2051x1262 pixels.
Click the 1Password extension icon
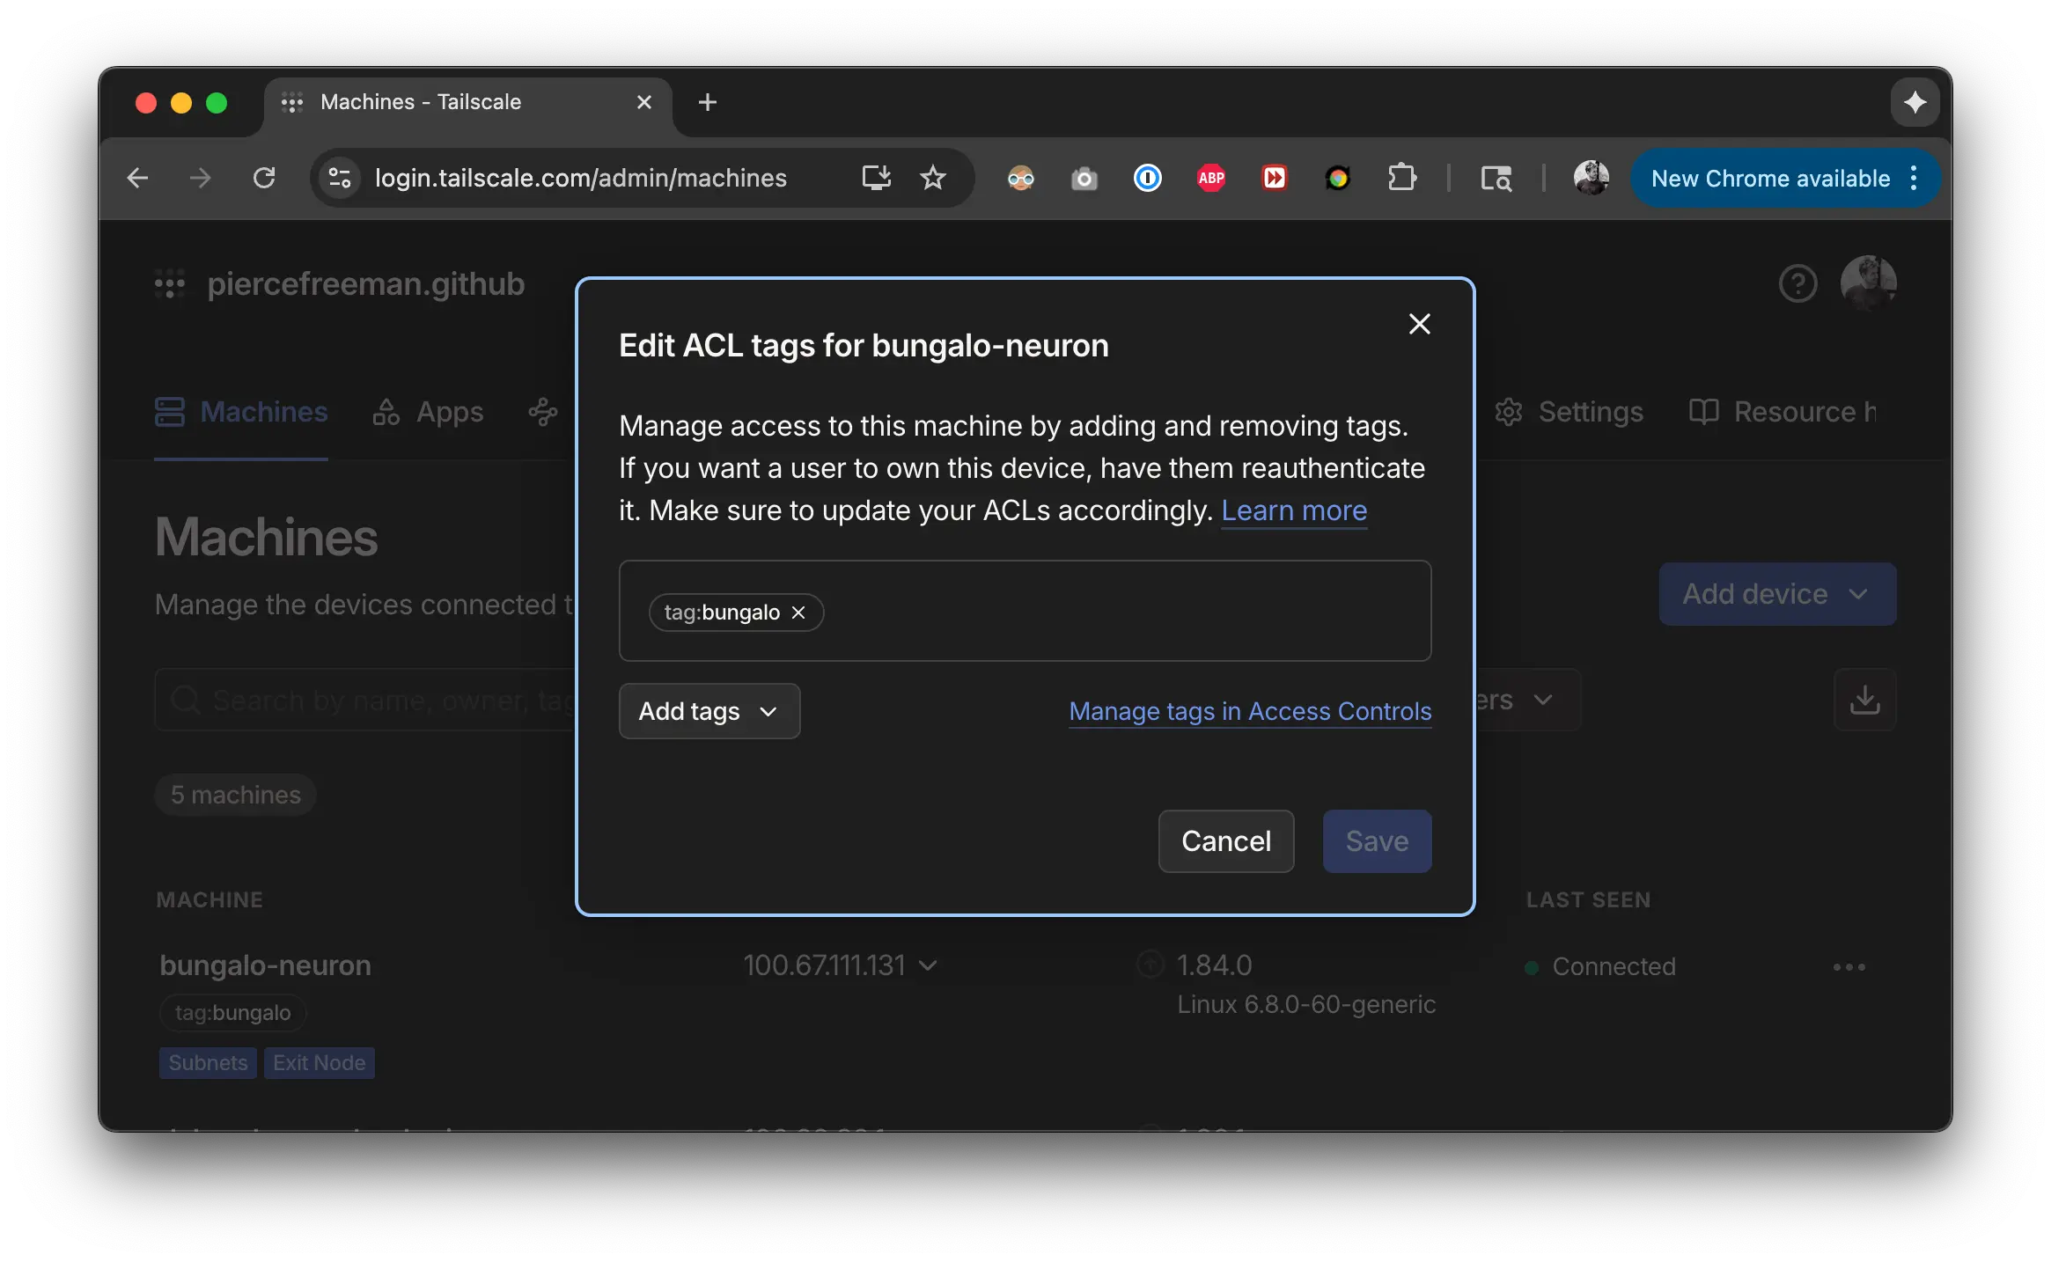click(1146, 178)
